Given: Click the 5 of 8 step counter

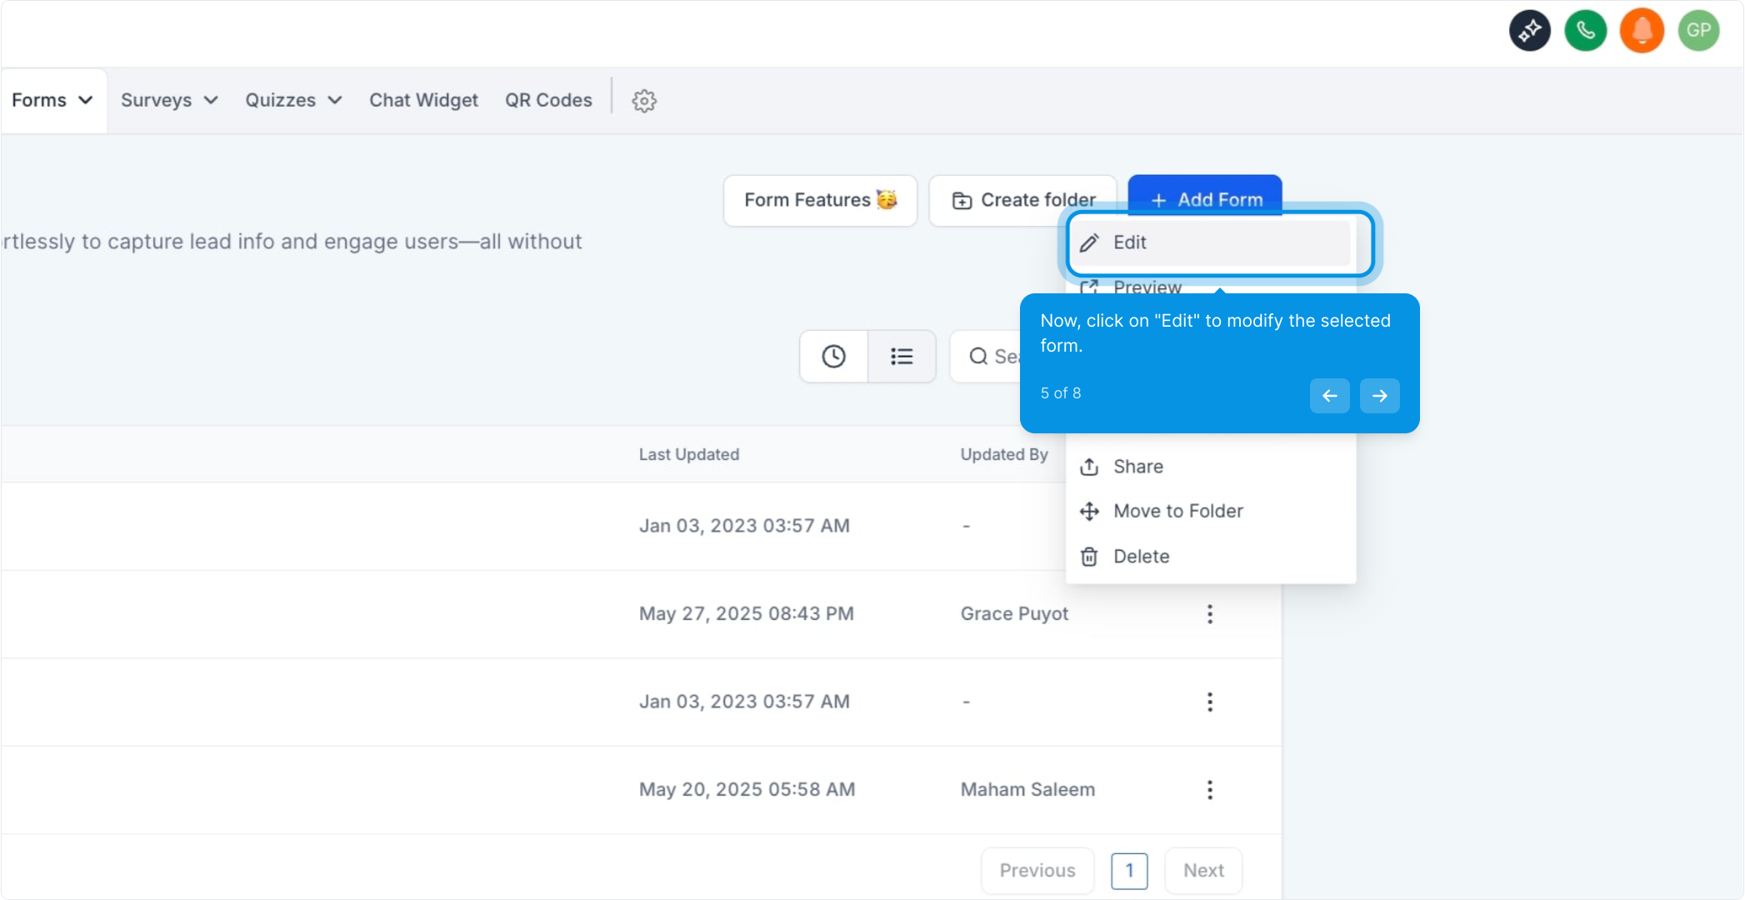Looking at the screenshot, I should tap(1061, 393).
